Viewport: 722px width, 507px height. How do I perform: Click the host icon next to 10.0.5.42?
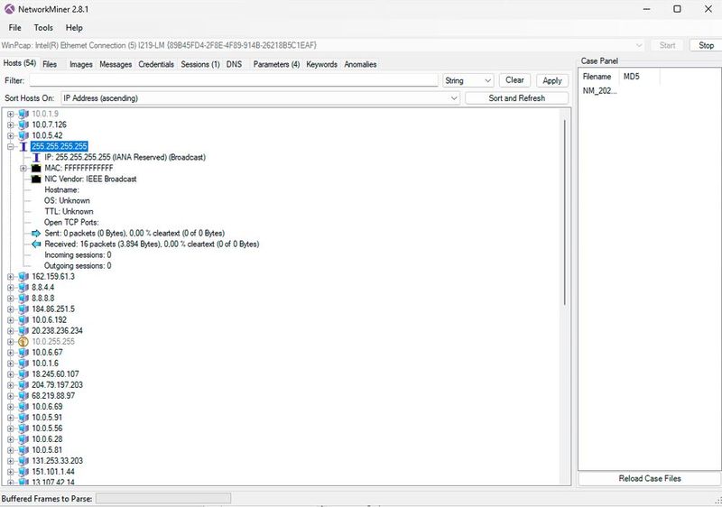click(x=23, y=135)
